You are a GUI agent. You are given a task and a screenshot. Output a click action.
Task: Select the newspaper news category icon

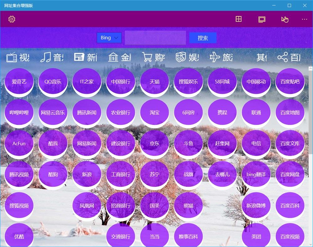click(x=79, y=57)
